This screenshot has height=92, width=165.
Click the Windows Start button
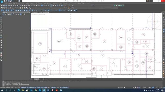(x=2, y=90)
